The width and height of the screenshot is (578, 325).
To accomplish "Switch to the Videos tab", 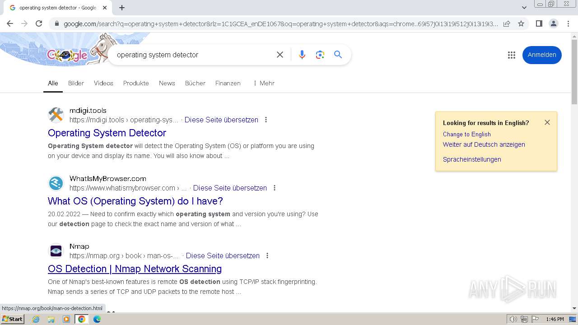I will click(103, 83).
